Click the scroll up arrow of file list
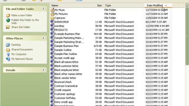The image size is (189, 106). [x=187, y=5]
